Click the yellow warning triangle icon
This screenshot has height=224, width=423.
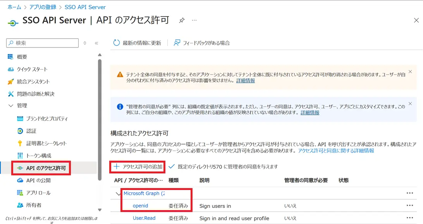pos(120,75)
